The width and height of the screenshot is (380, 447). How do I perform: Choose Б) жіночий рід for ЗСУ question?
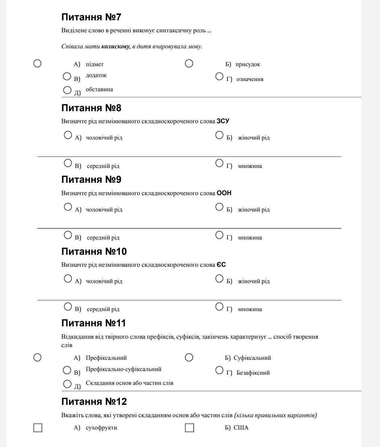(x=219, y=135)
